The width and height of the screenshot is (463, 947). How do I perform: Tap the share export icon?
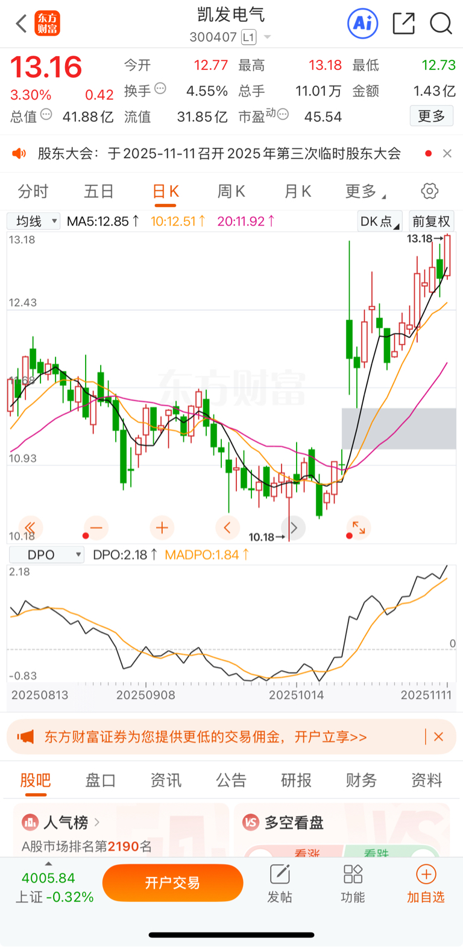pyautogui.click(x=403, y=24)
